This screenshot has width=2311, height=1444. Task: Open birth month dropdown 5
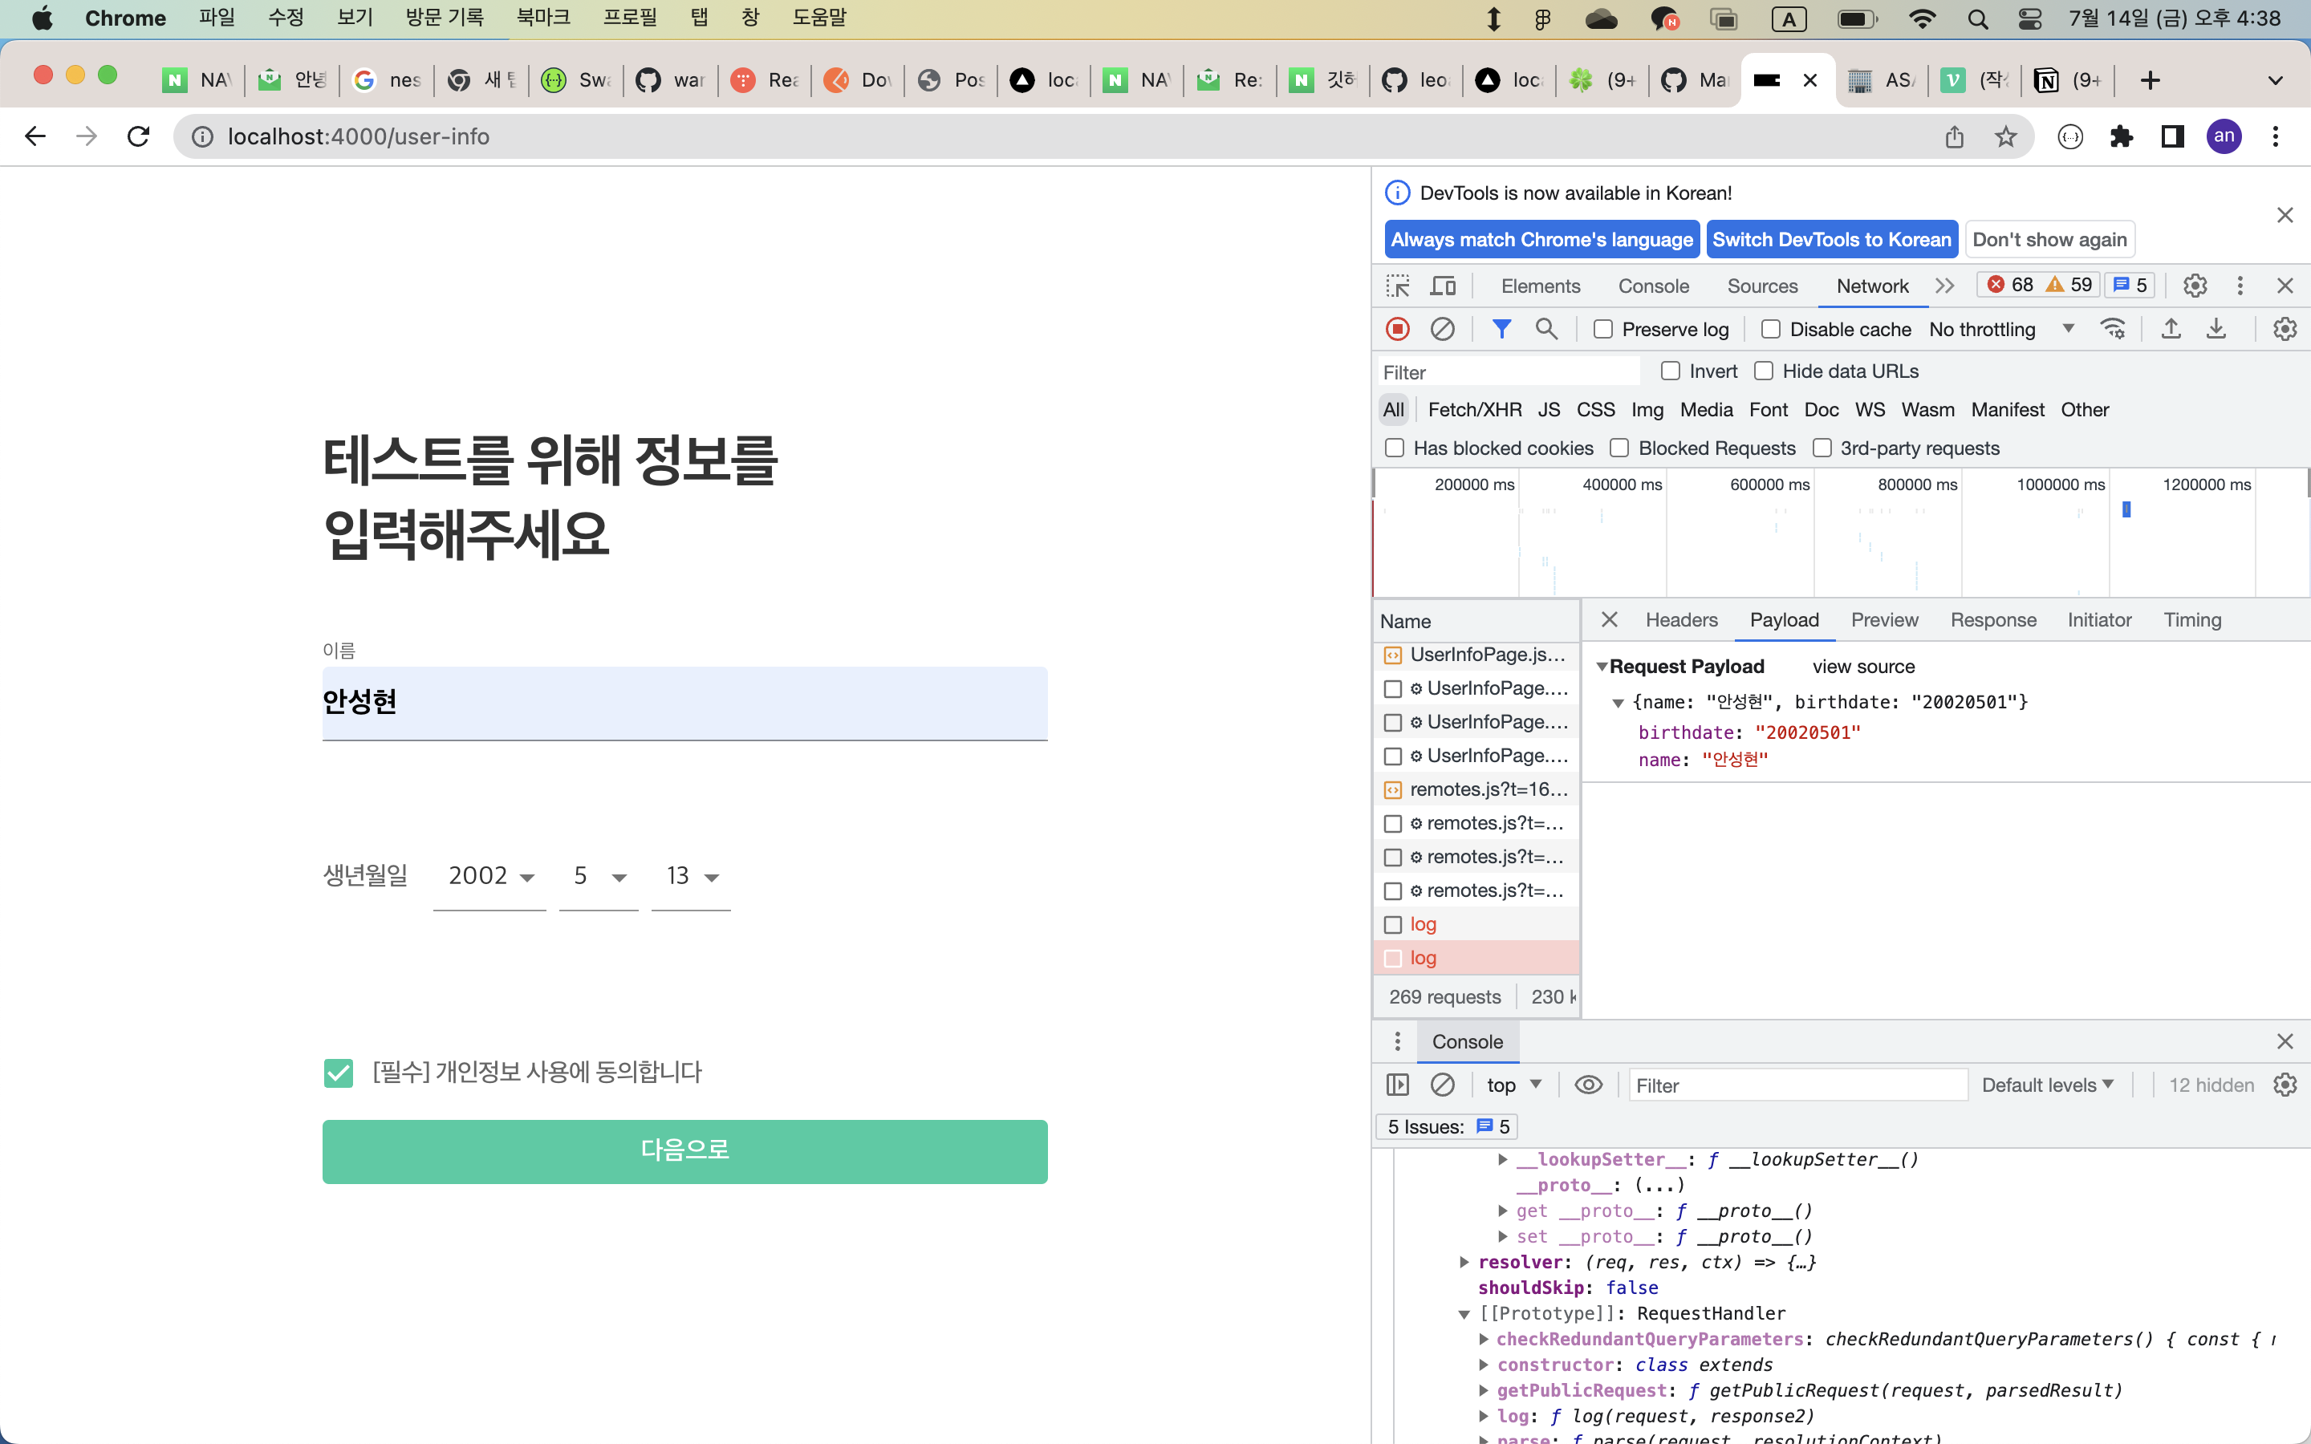point(599,876)
